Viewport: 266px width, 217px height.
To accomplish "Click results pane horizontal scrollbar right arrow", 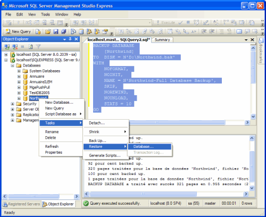I will (x=246, y=194).
